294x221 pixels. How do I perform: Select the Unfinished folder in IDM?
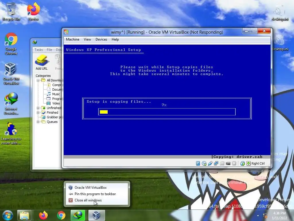click(51, 108)
